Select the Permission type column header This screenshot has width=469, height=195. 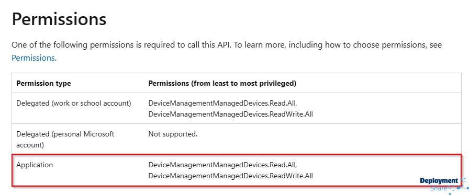43,83
